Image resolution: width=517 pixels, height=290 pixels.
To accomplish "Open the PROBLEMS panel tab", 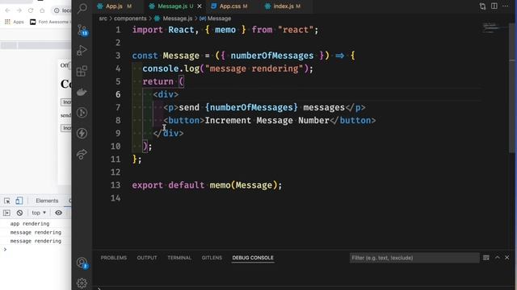I will (114, 258).
